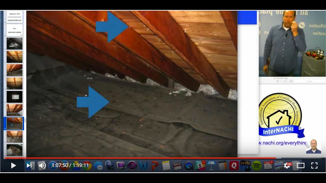This screenshot has width=326, height=183.
Task: Click the www.nachi.org/everything link
Action: coord(283,143)
